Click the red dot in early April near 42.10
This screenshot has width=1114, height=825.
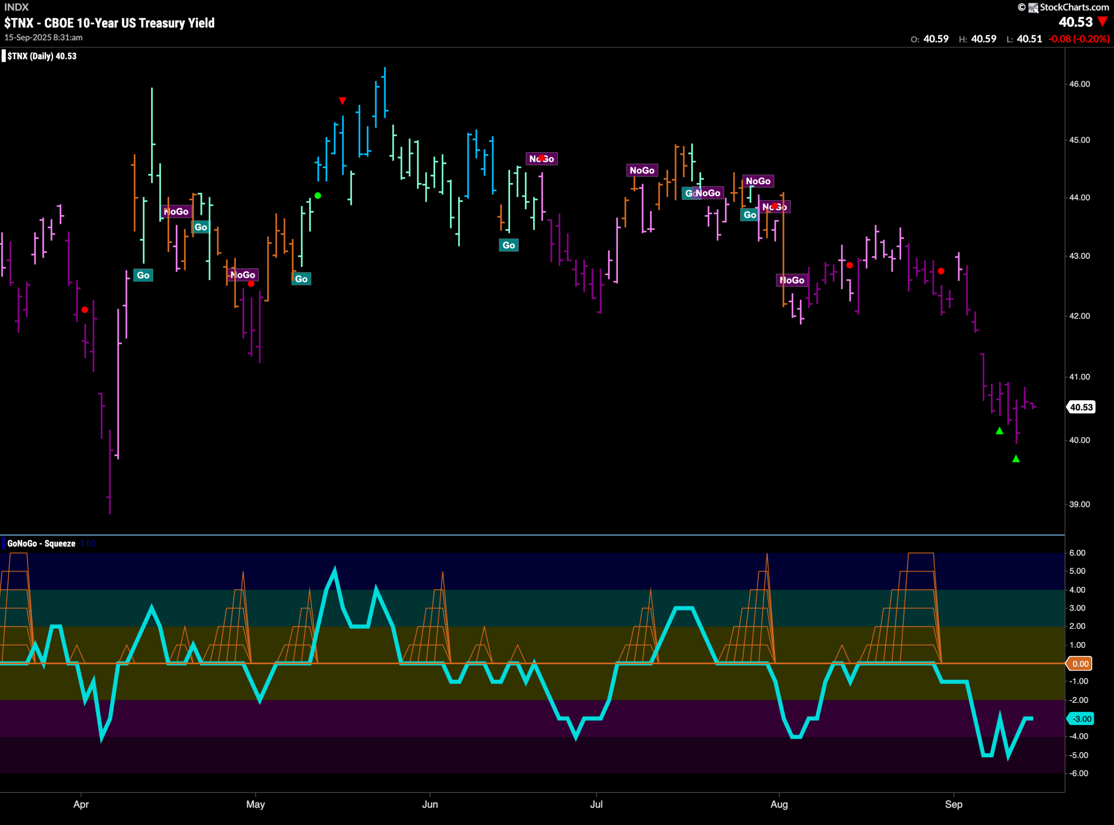84,310
